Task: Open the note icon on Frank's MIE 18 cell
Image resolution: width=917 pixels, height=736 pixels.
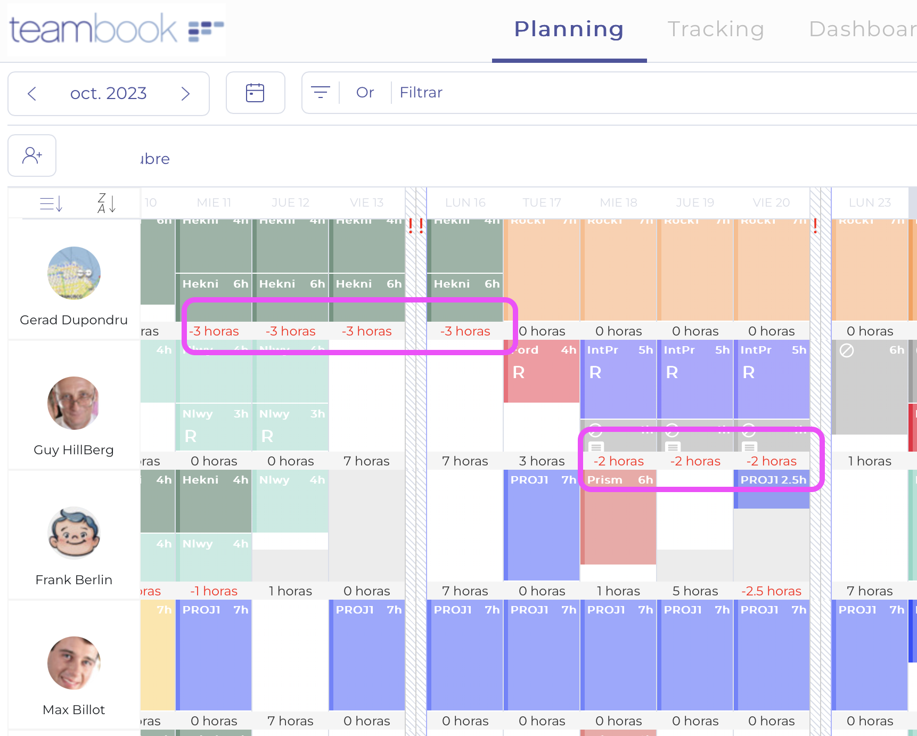Action: pyautogui.click(x=596, y=448)
